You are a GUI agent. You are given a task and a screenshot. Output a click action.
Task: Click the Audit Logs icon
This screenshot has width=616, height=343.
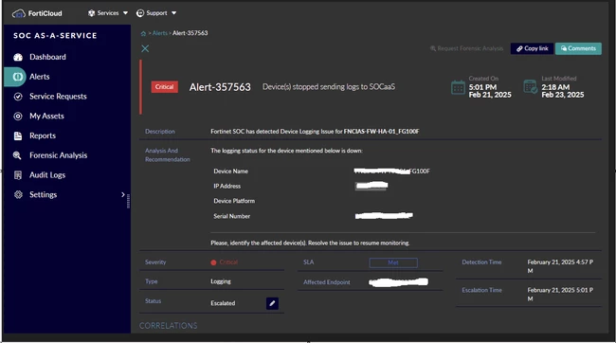tap(18, 175)
